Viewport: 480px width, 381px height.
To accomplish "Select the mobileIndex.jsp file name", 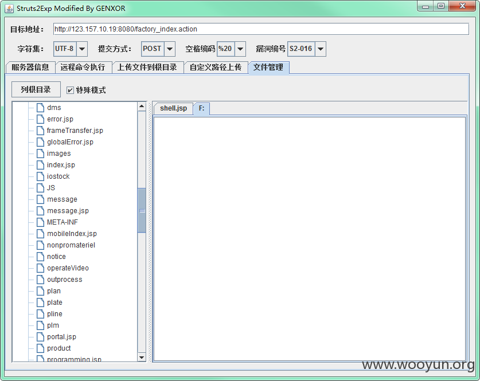I will 72,234.
